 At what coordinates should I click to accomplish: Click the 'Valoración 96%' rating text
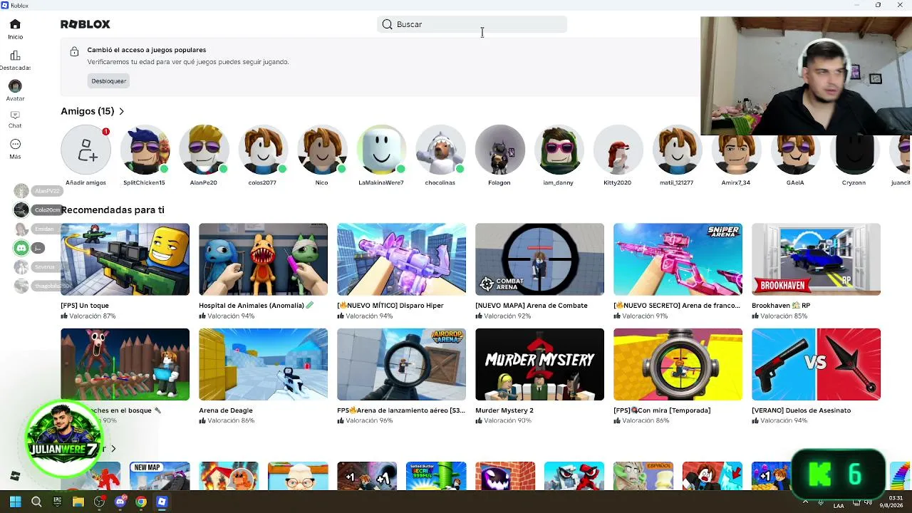click(369, 421)
